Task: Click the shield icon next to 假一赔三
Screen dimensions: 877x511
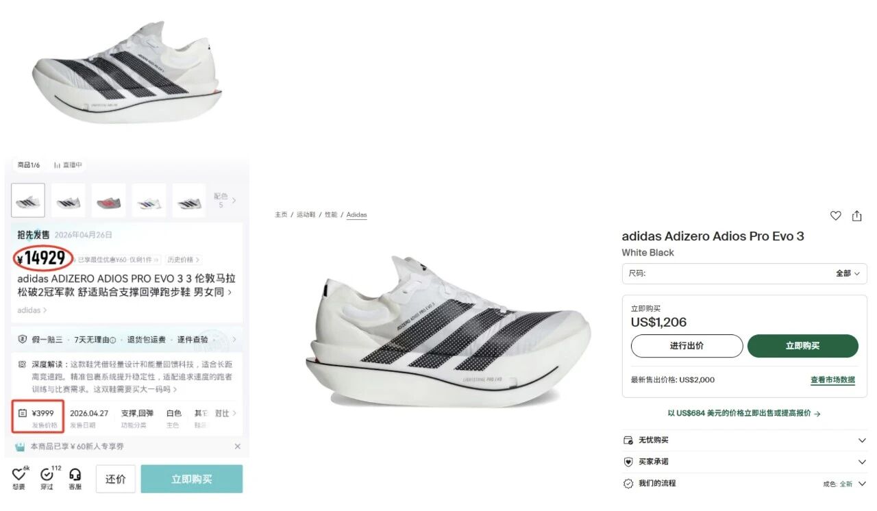Action: 22,340
